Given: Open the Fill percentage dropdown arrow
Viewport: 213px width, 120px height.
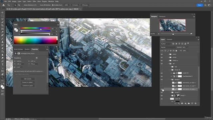Looking at the screenshot, I should pos(188,51).
